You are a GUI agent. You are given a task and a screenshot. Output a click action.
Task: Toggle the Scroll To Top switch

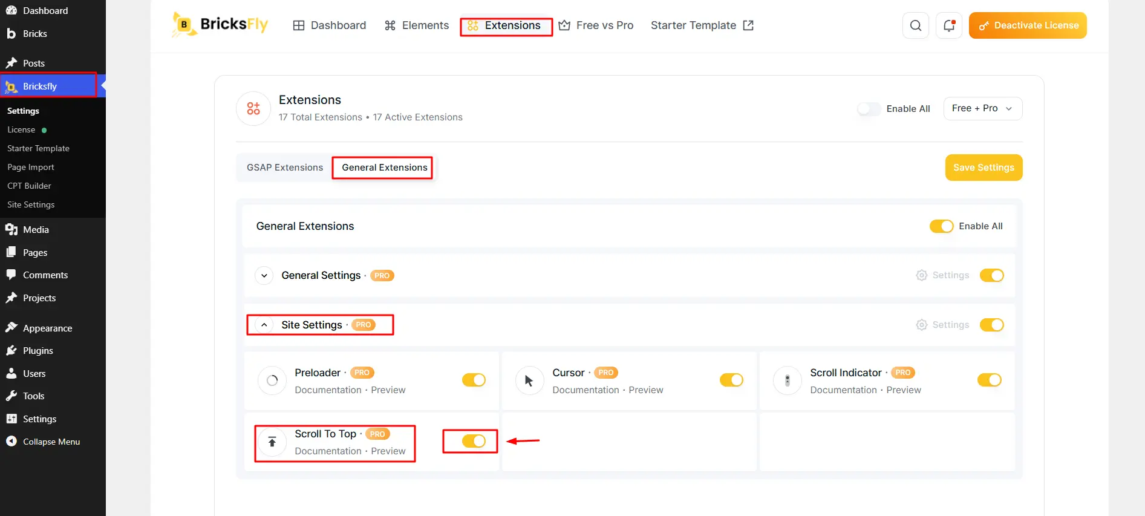pyautogui.click(x=474, y=441)
